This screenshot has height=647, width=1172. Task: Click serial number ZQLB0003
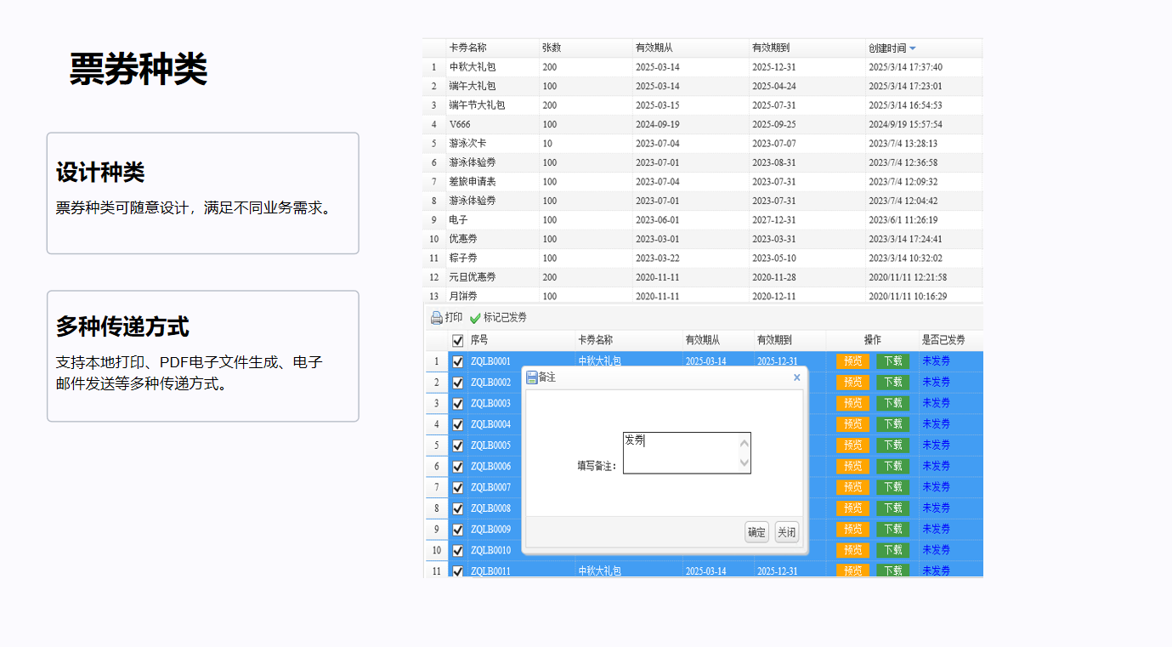click(491, 403)
